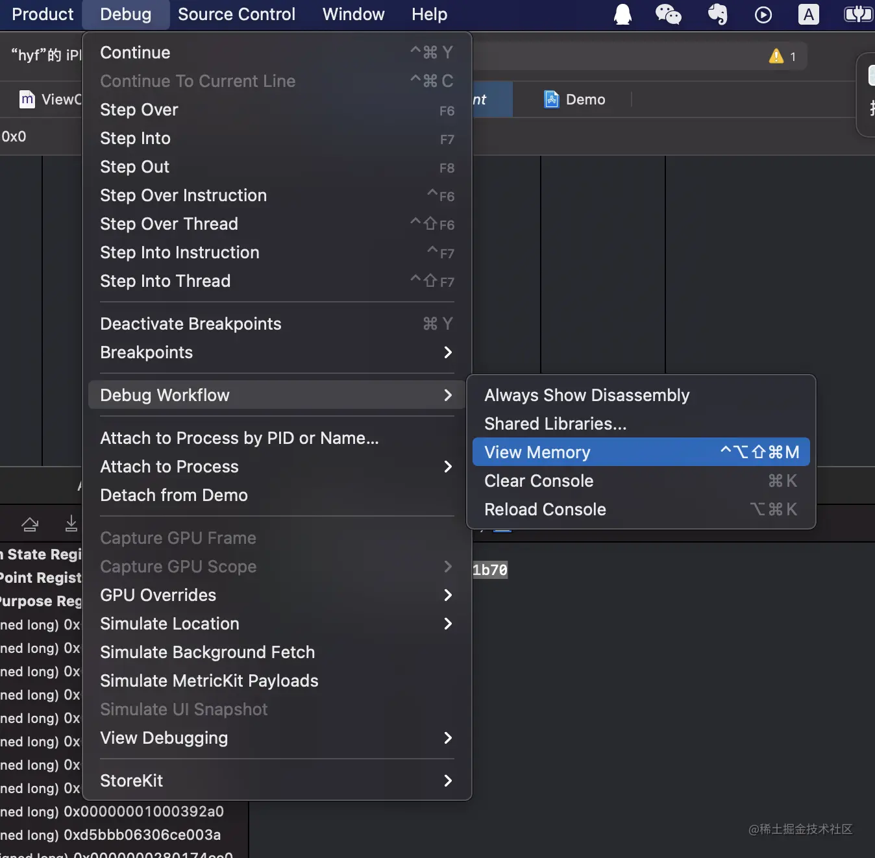Screen dimensions: 875x858
Task: Open the Source Control menu
Action: click(236, 14)
